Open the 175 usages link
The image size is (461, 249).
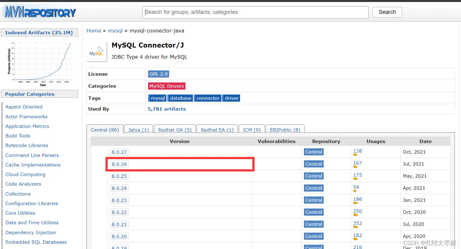358,175
